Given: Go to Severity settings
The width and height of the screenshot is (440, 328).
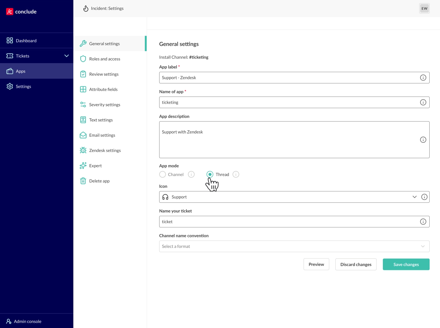Looking at the screenshot, I should (105, 105).
